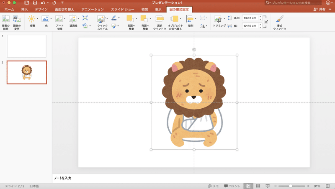The width and height of the screenshot is (335, 189).
Task: Click the Undo arrow icon
Action: 43,3
